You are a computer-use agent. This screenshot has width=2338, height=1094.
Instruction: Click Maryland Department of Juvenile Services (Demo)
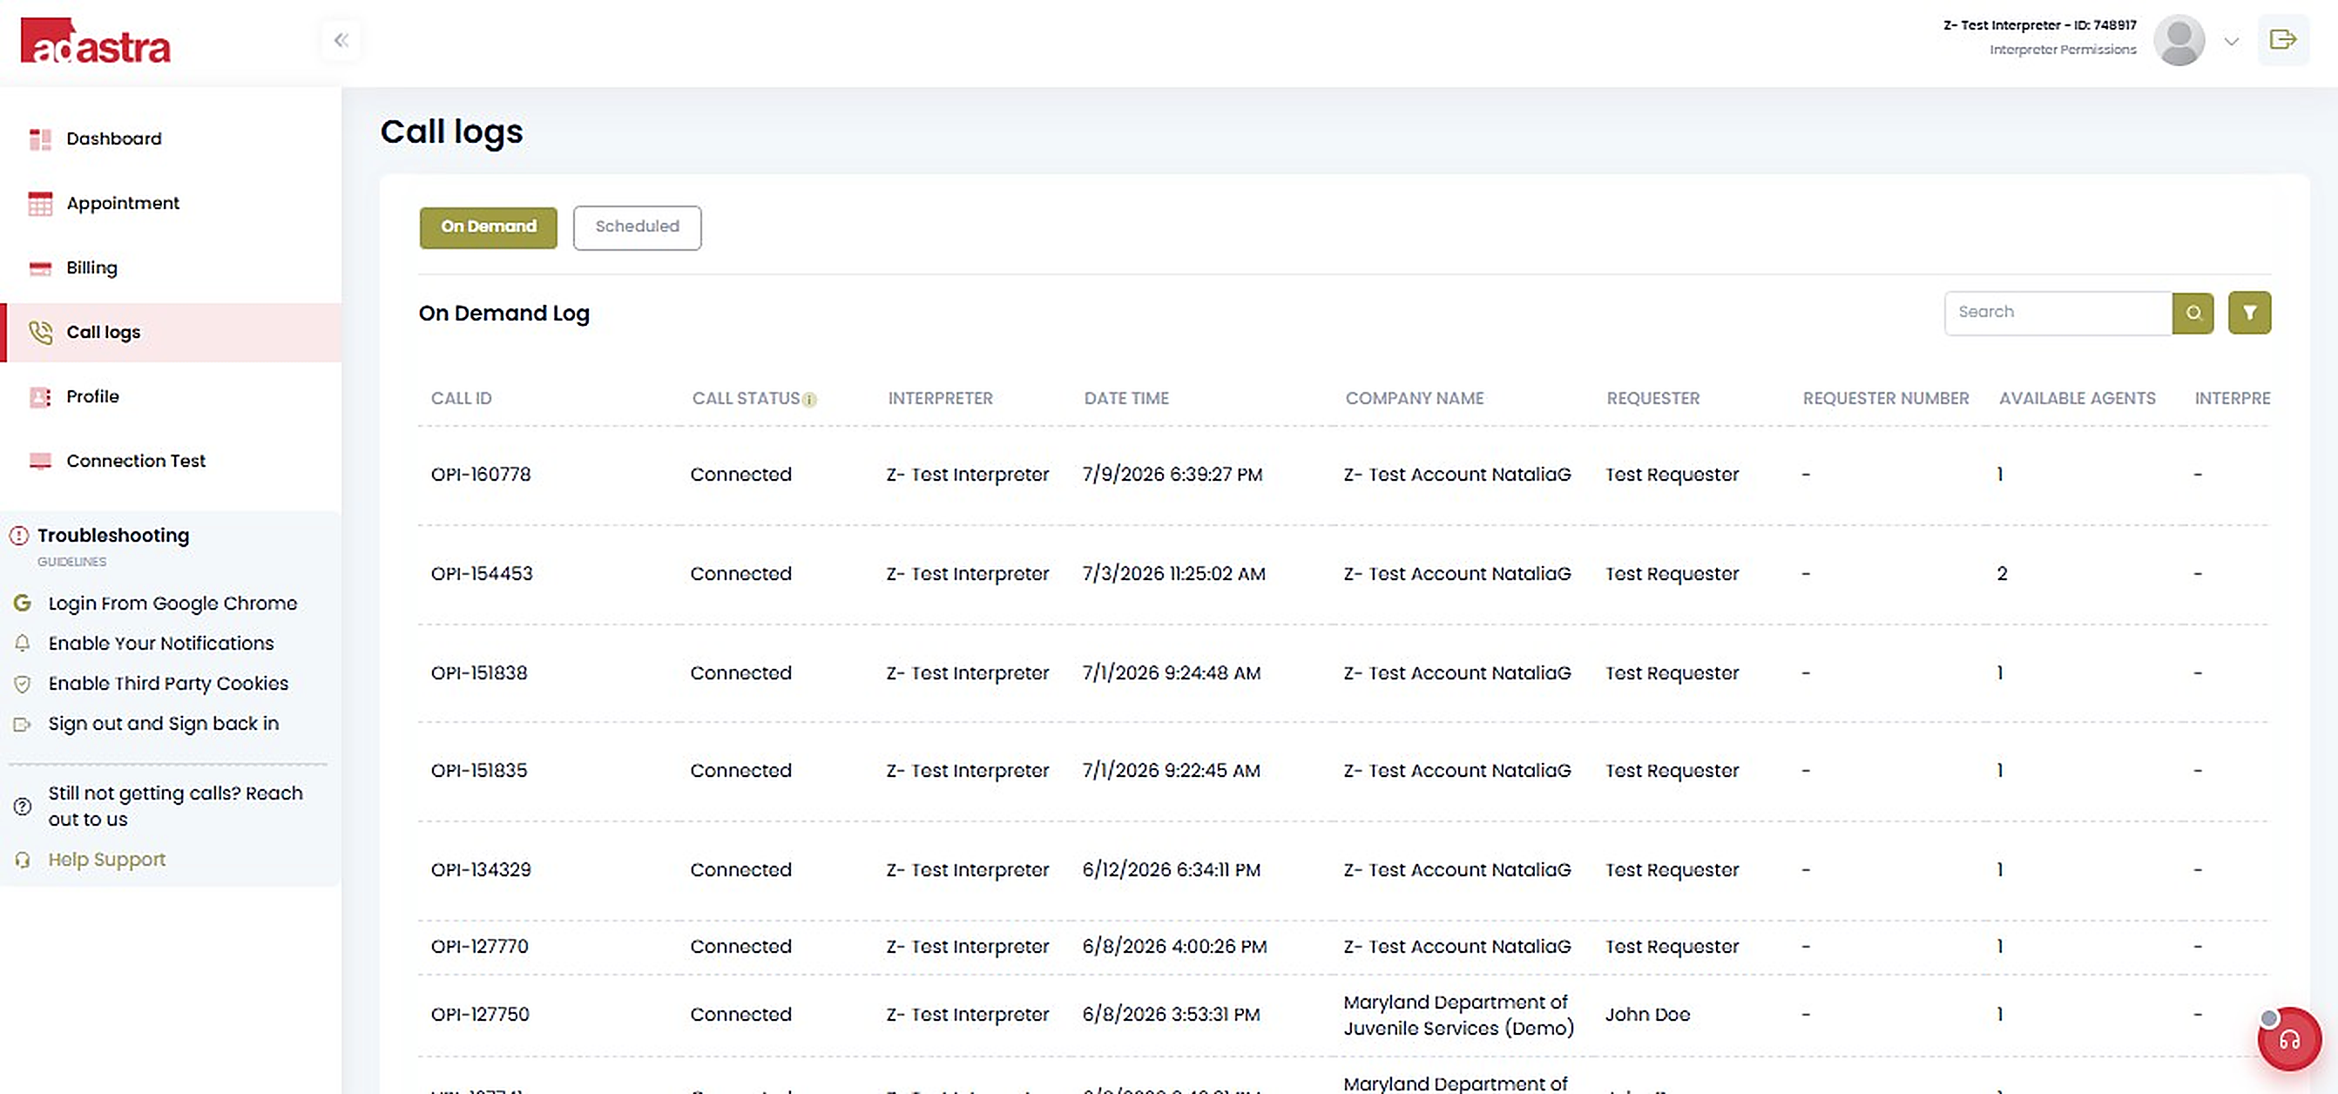coord(1458,1015)
